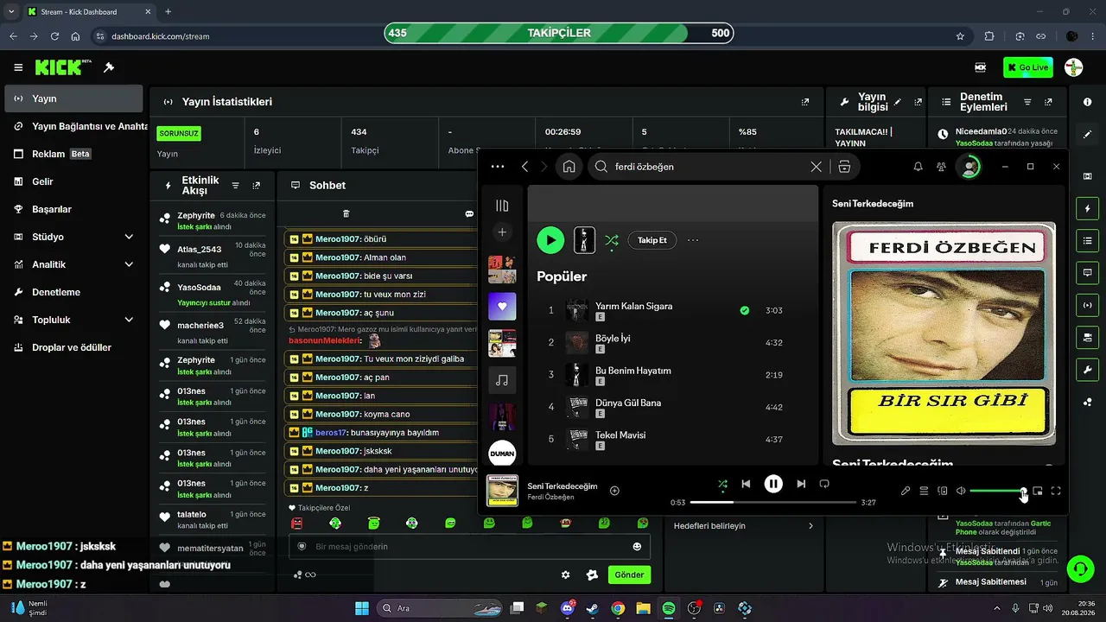Open Hedefleri belirleyin chevron

(x=810, y=526)
